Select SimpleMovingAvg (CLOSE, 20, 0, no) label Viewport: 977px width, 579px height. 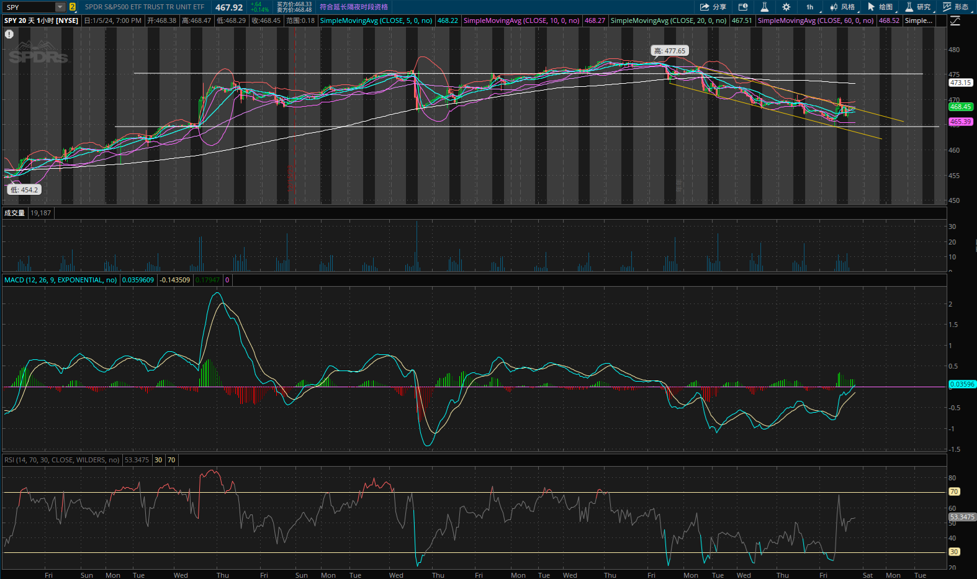[x=669, y=20]
